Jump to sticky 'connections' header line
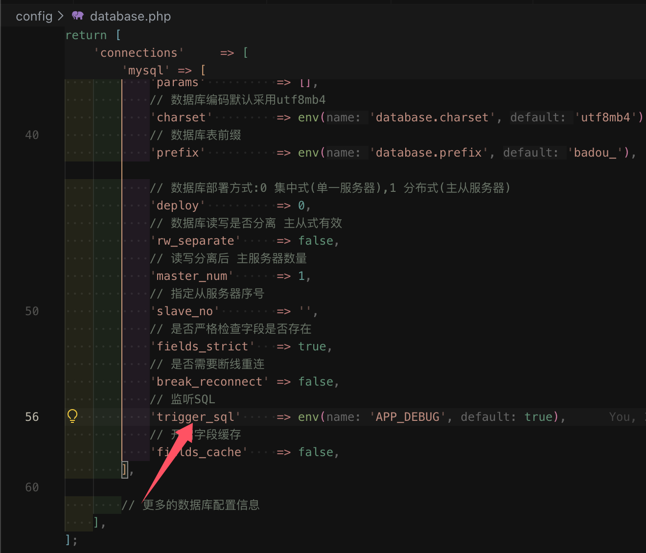Viewport: 646px width, 553px height. point(139,53)
